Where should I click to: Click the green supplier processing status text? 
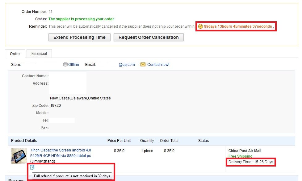pos(81,19)
